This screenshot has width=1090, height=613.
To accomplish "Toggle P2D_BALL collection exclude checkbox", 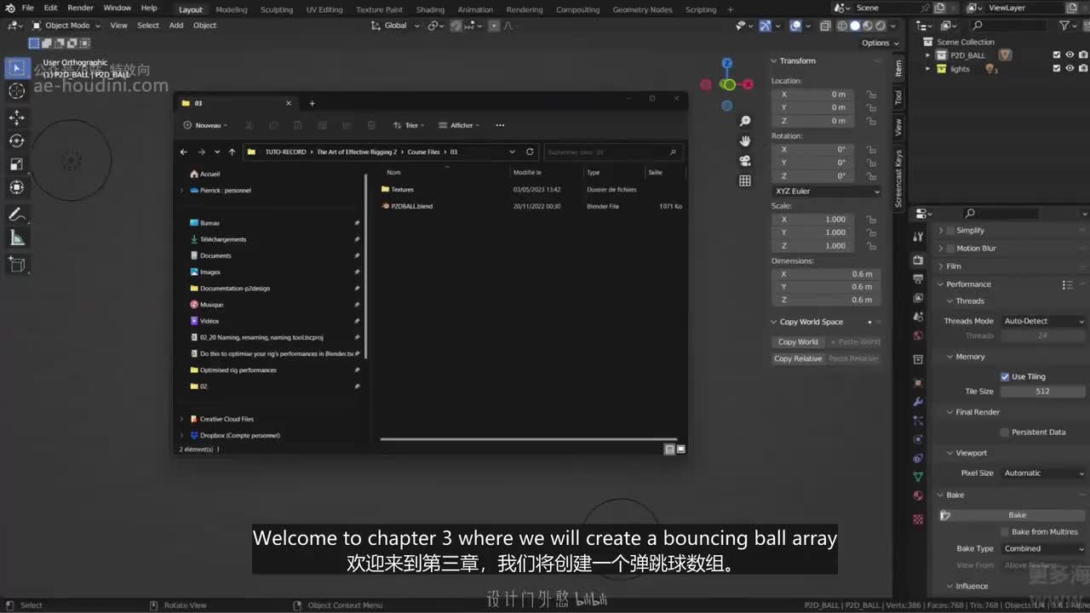I will tap(1057, 55).
